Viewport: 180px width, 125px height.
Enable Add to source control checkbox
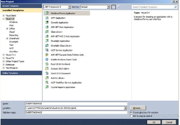tap(131, 116)
